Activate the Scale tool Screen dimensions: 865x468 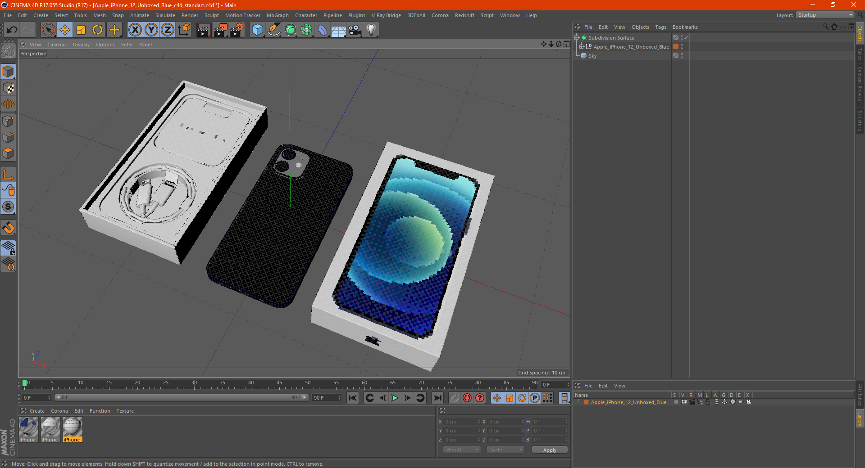click(x=81, y=30)
